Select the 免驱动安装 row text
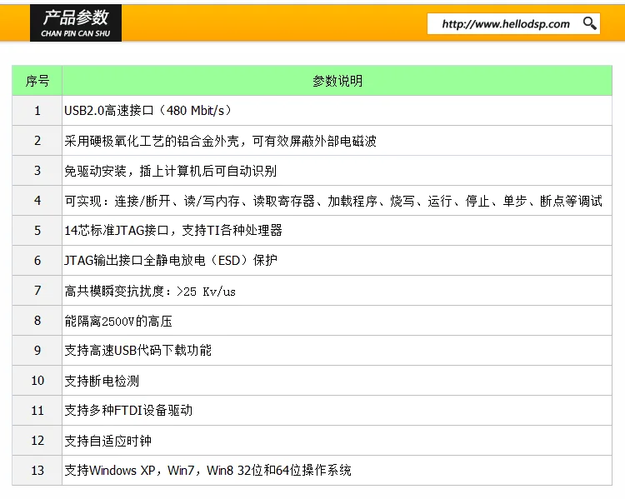The image size is (625, 499). click(170, 171)
